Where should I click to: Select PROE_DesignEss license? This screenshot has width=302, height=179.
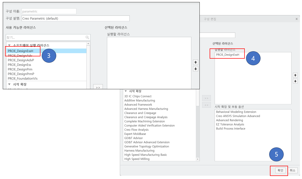pyautogui.click(x=19, y=65)
